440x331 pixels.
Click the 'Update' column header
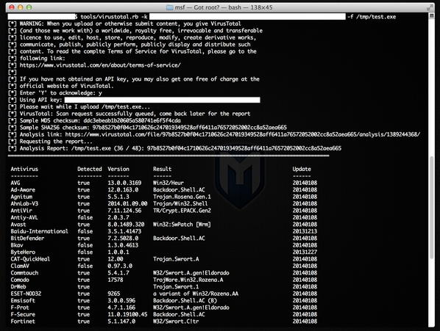(x=302, y=169)
